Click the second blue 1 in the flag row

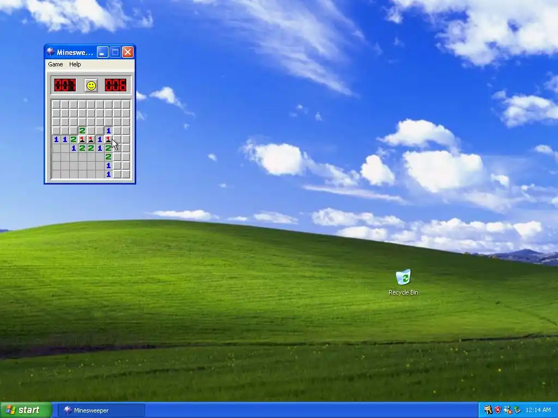click(x=65, y=139)
